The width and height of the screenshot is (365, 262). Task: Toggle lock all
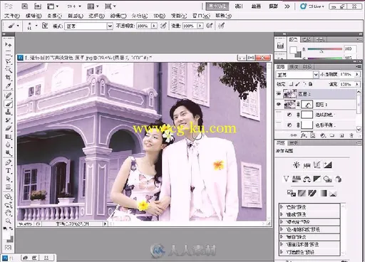click(310, 84)
